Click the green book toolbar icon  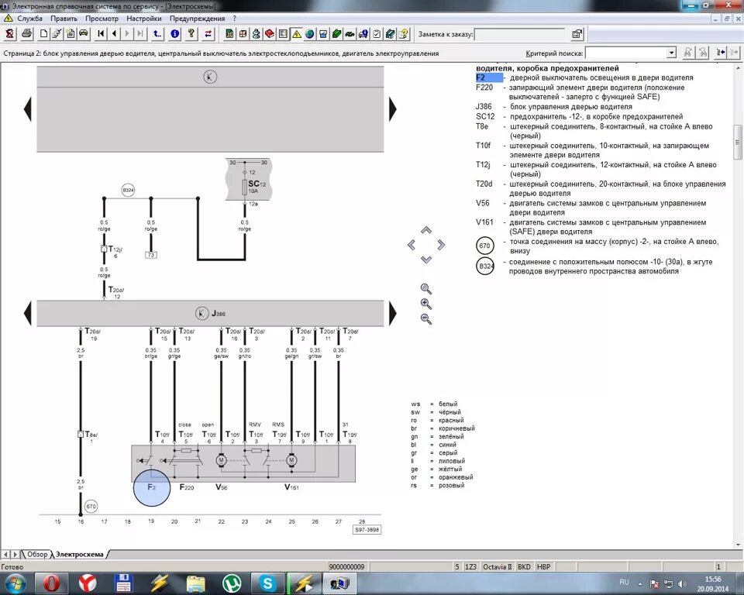coord(336,33)
